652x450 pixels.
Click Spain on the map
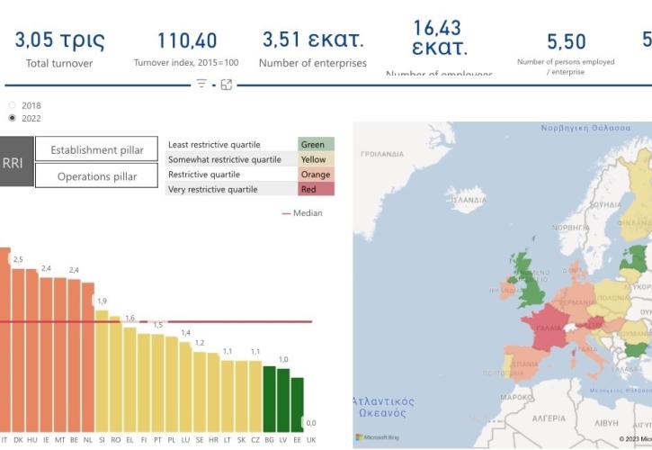(525, 364)
